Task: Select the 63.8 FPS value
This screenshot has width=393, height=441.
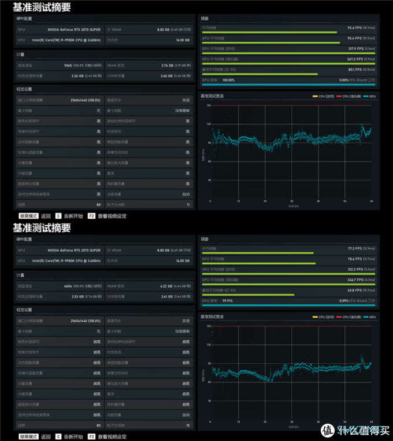Action: 355,291
